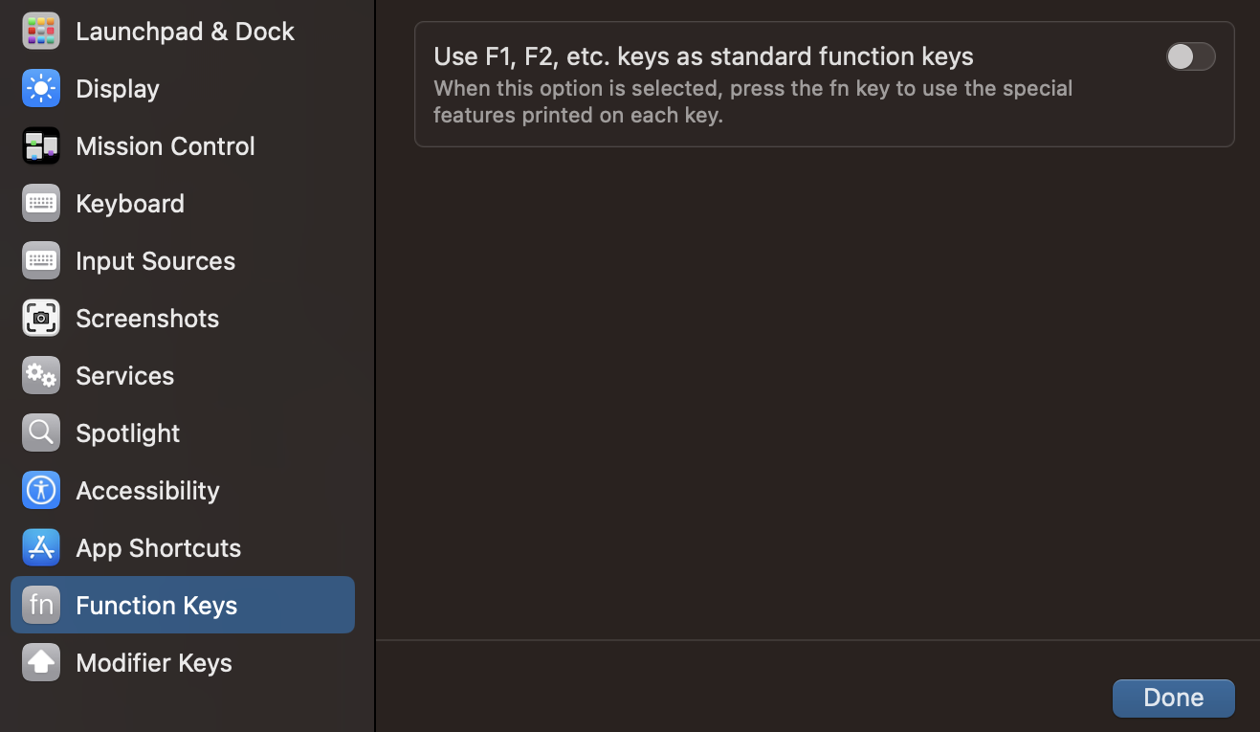Viewport: 1260px width, 732px height.
Task: Click the Done button
Action: coord(1173,698)
